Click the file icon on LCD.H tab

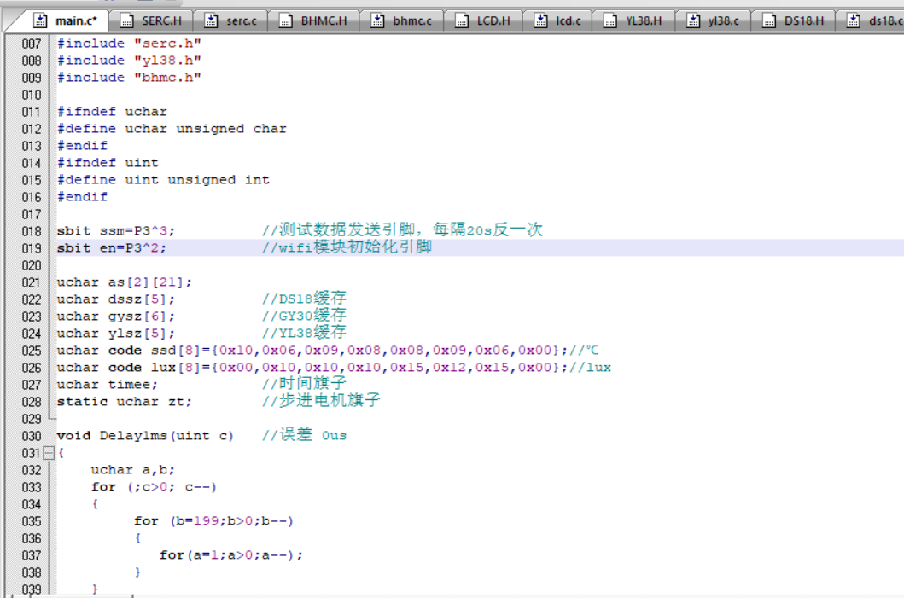click(x=461, y=20)
